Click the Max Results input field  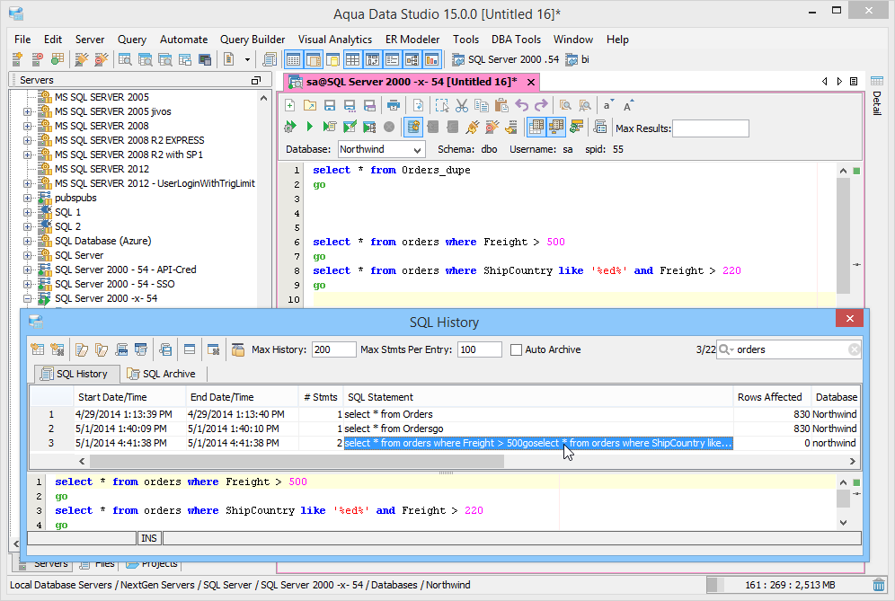711,128
